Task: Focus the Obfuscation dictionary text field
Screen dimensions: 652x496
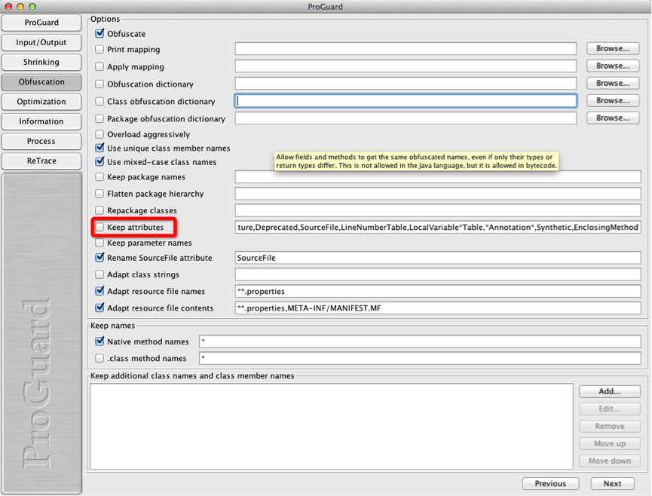Action: point(406,84)
